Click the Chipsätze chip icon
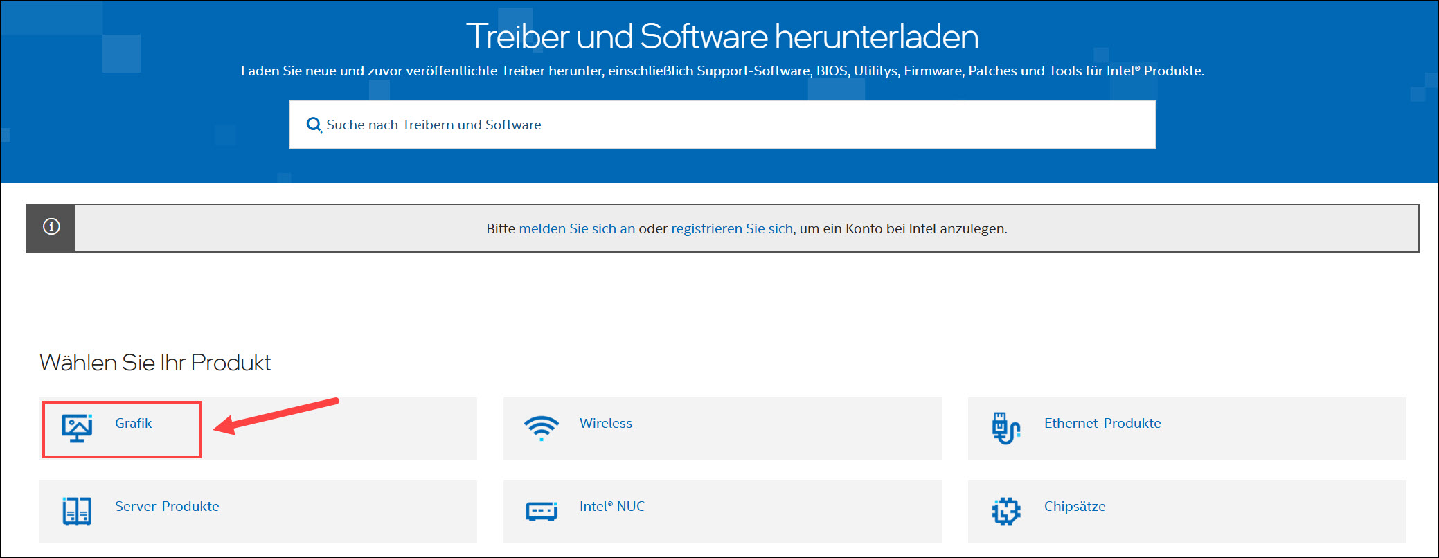 (1005, 512)
